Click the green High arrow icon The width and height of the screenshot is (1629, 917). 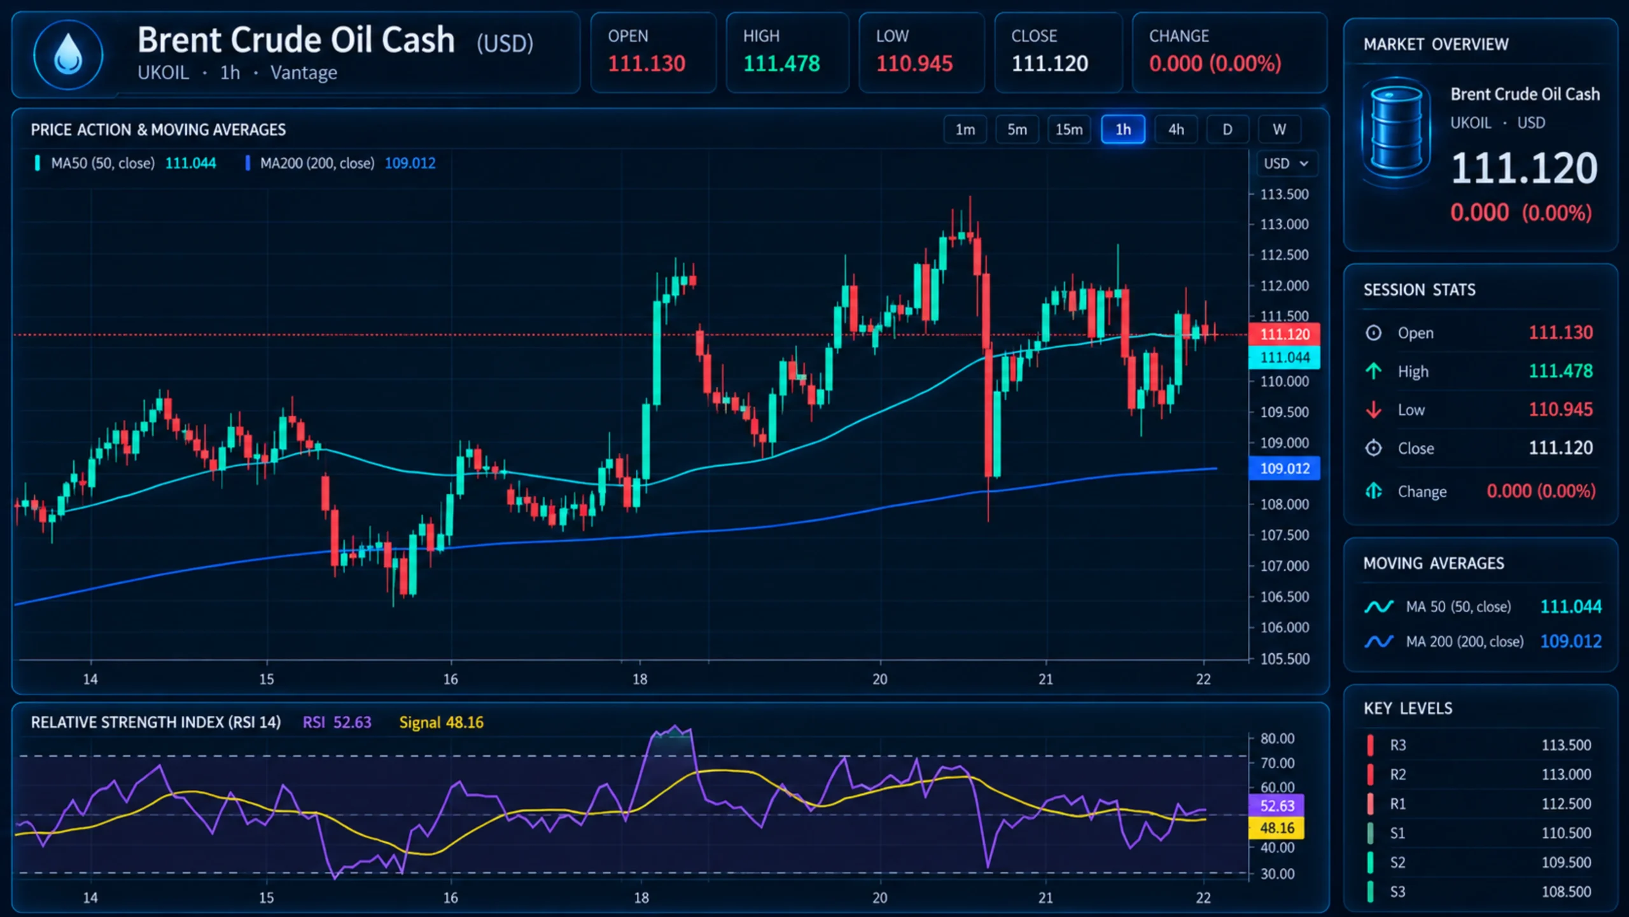click(1373, 371)
